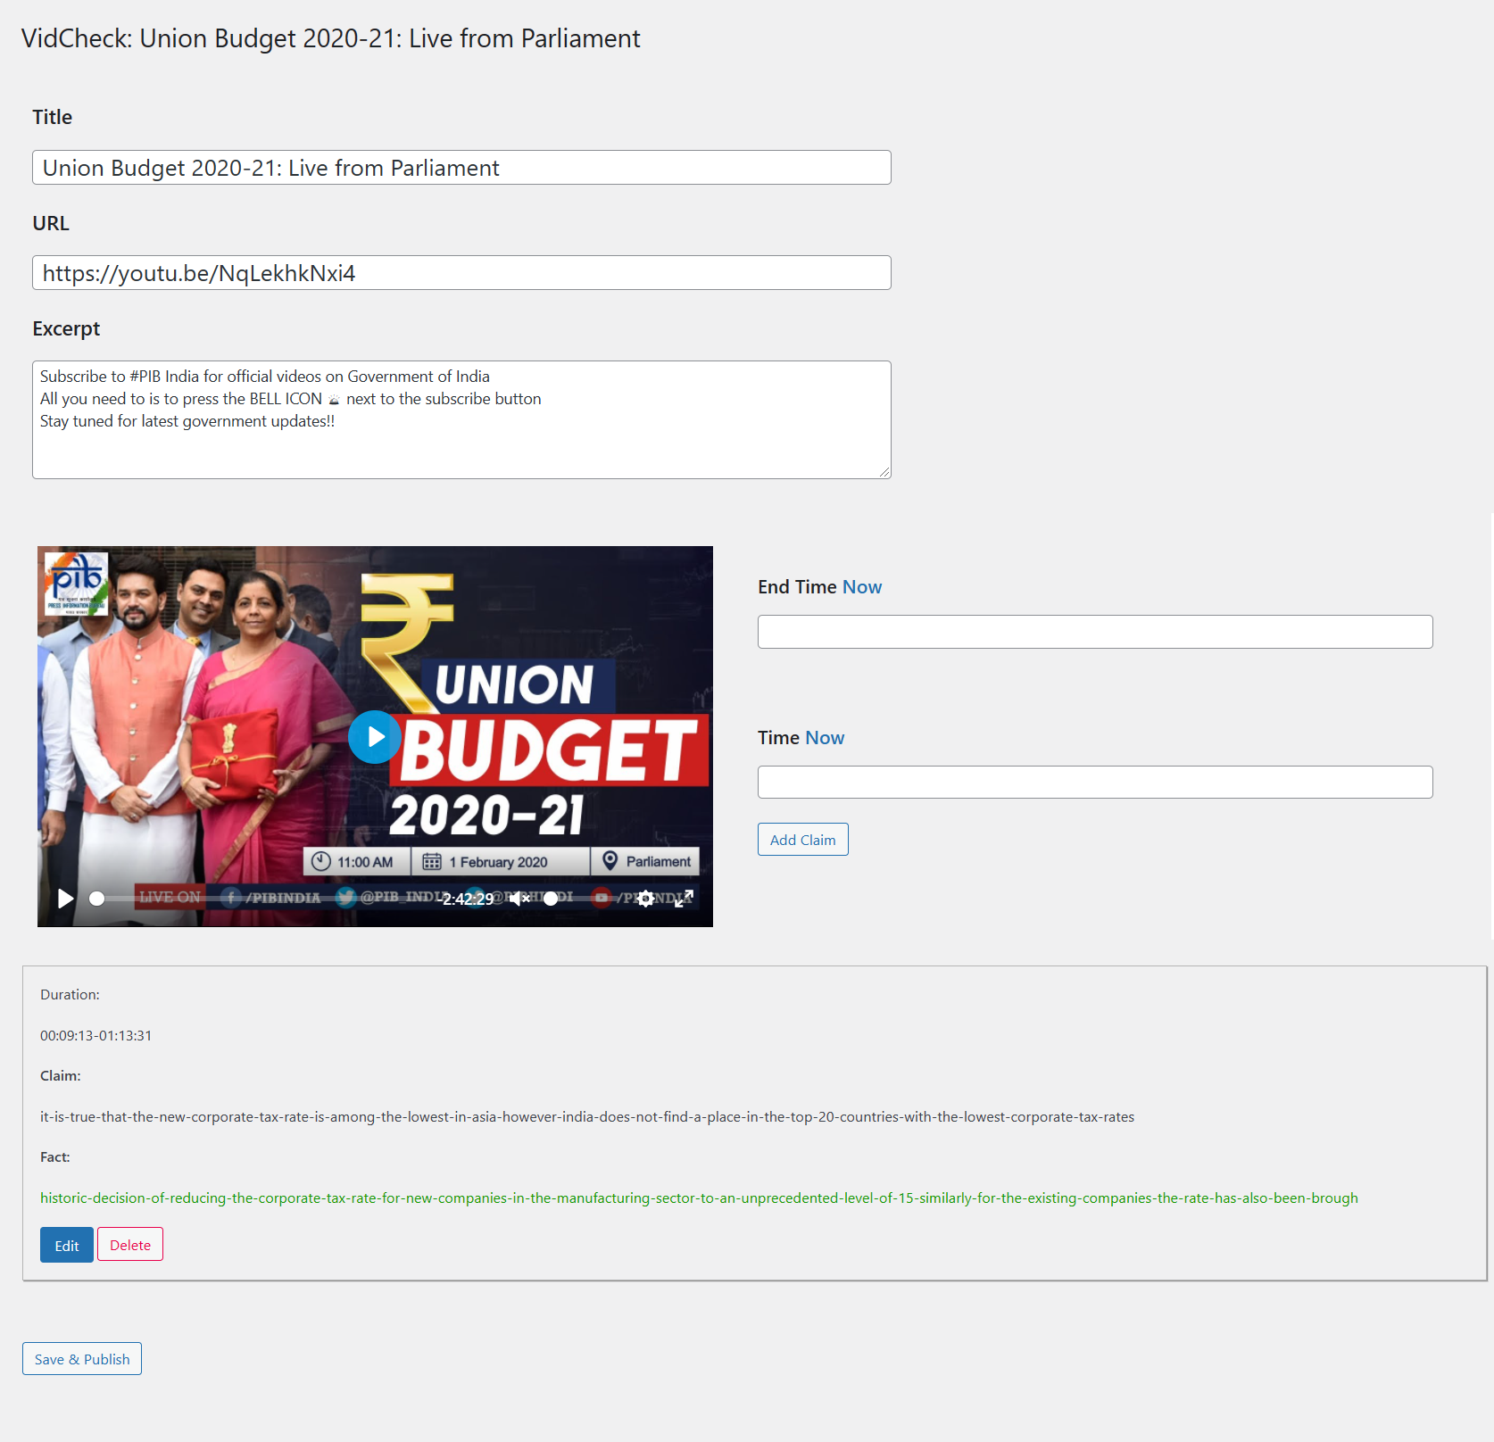1494x1442 pixels.
Task: Click the Claim: label
Action: pyautogui.click(x=60, y=1075)
